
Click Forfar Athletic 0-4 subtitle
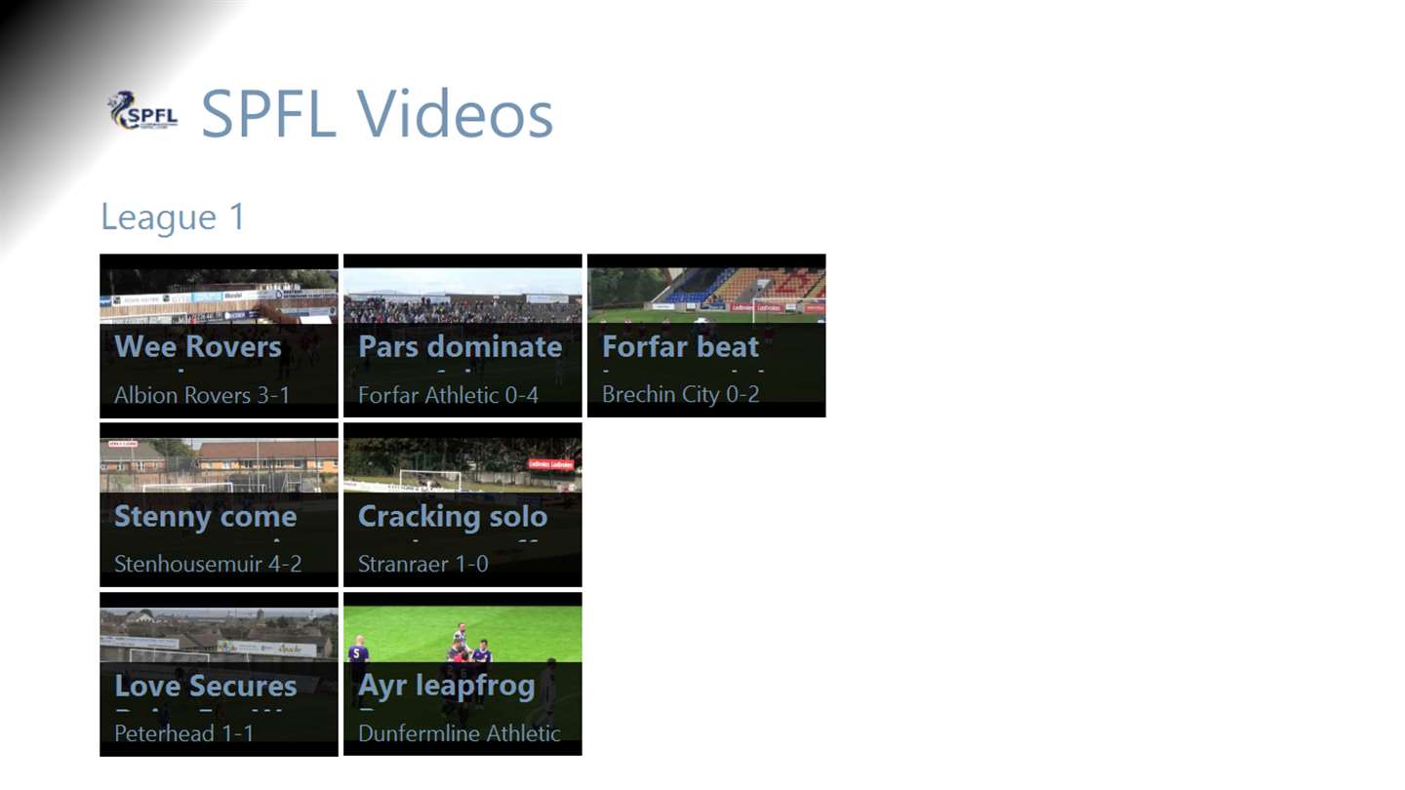pos(448,395)
